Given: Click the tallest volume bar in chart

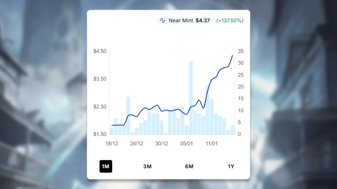Looking at the screenshot, I should point(191,97).
